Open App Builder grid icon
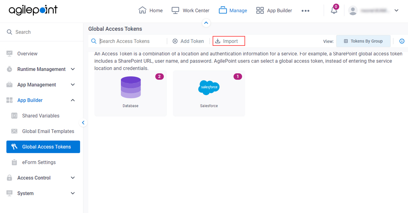The image size is (408, 213). [260, 11]
